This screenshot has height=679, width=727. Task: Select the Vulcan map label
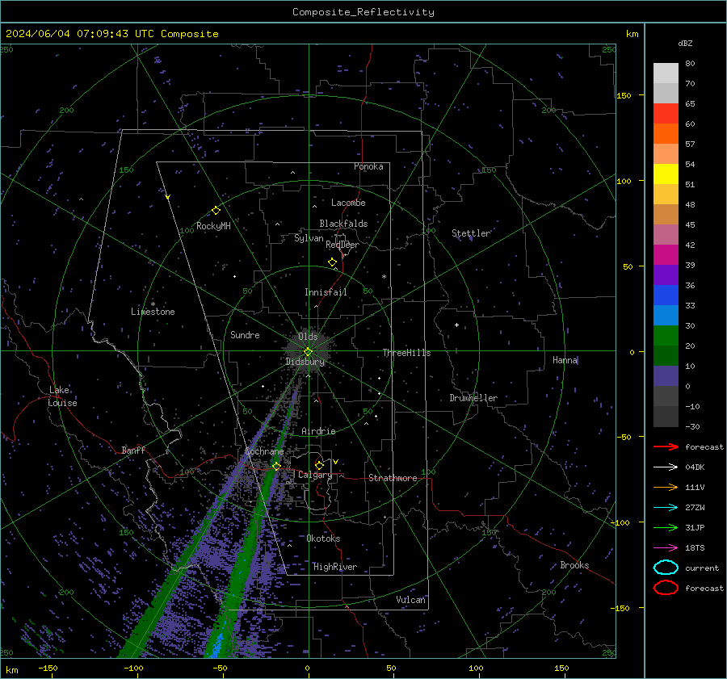pyautogui.click(x=410, y=600)
